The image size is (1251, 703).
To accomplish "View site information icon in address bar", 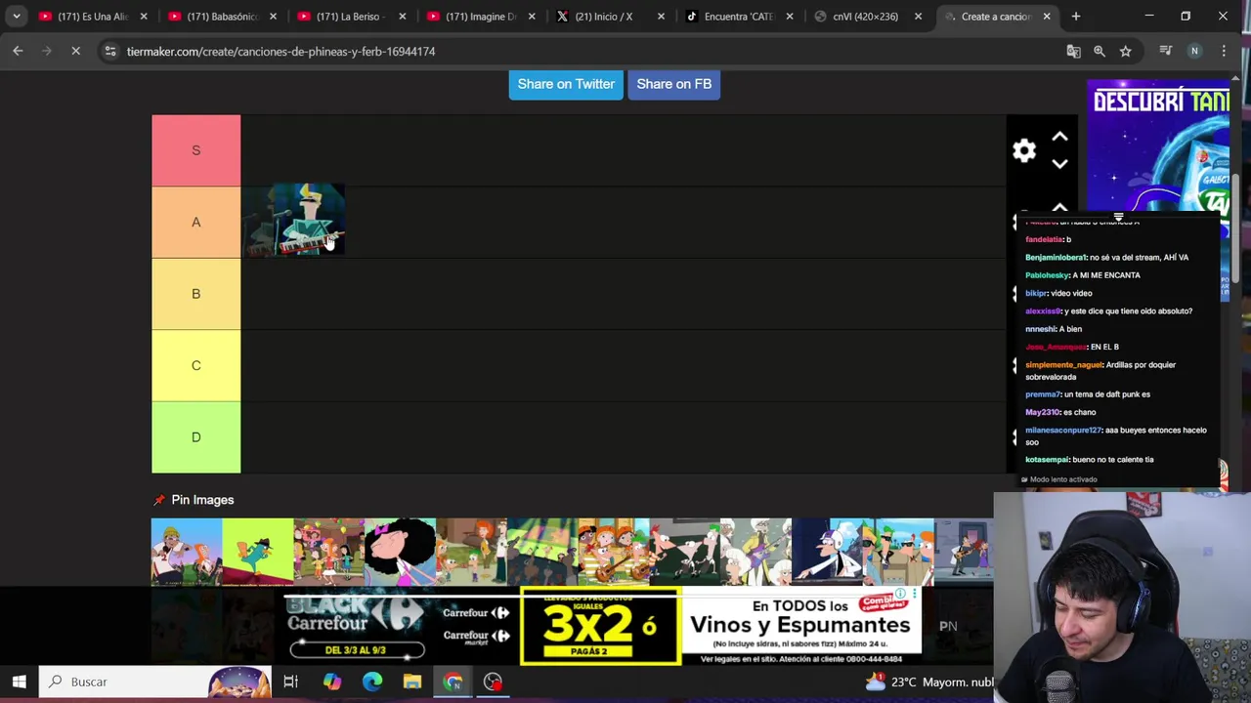I will click(x=110, y=51).
